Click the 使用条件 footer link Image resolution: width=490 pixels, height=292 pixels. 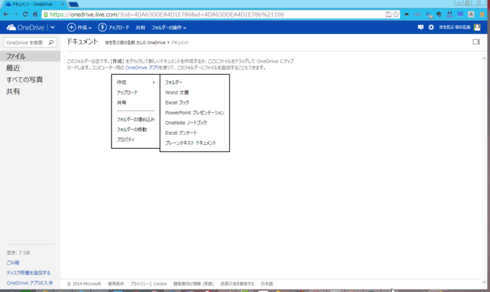116,284
